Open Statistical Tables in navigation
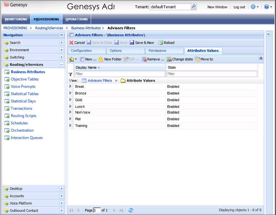 click(24, 94)
